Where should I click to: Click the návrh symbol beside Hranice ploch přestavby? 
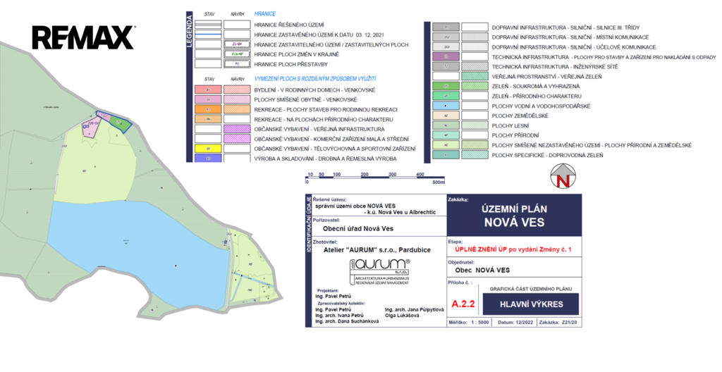click(237, 63)
